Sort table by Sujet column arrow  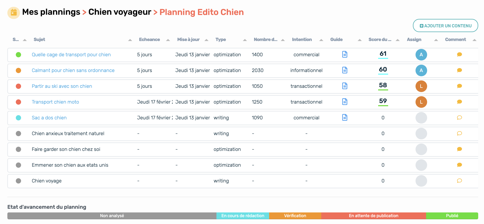point(130,40)
